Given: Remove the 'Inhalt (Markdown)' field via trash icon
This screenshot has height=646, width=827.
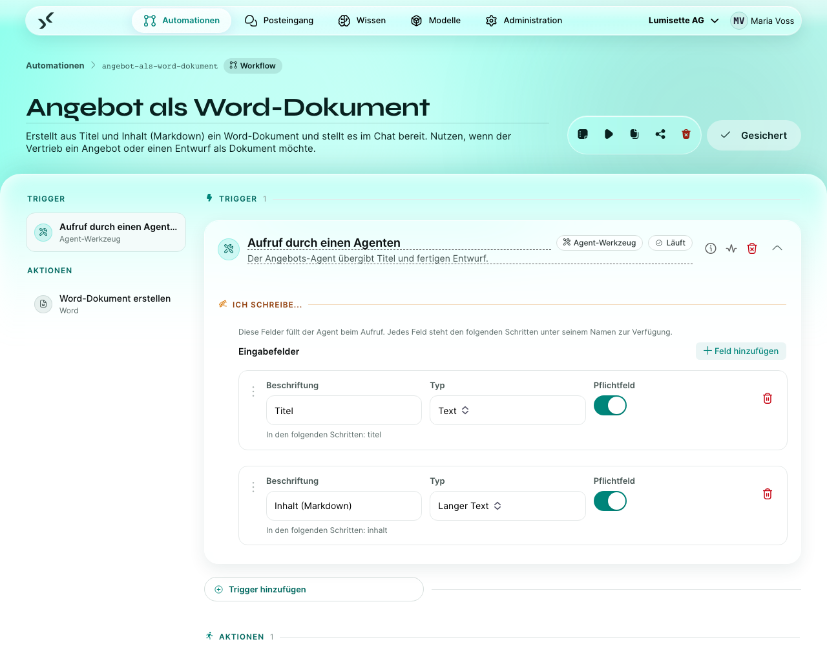Looking at the screenshot, I should [768, 494].
